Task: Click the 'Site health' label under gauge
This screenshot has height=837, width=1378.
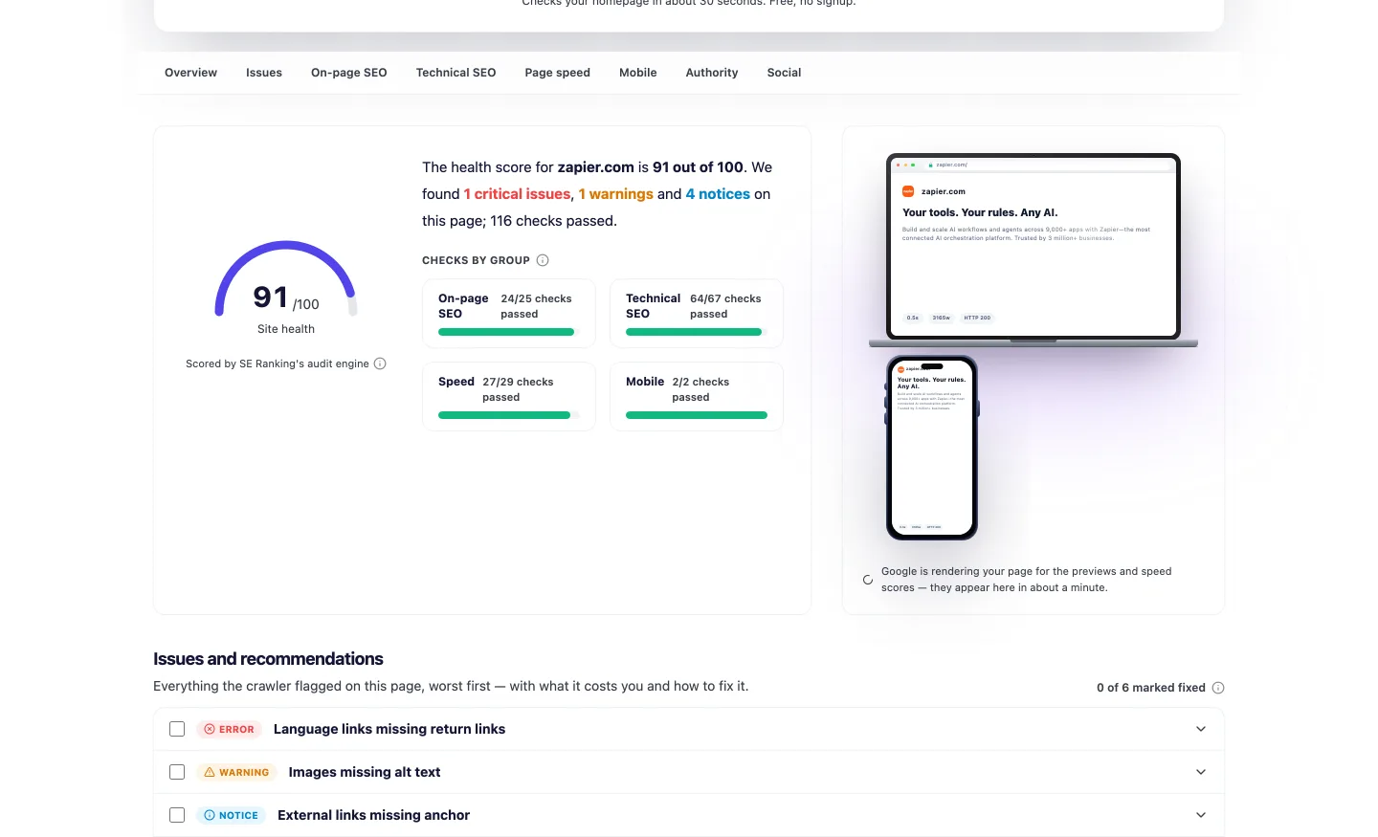Action: pyautogui.click(x=286, y=329)
